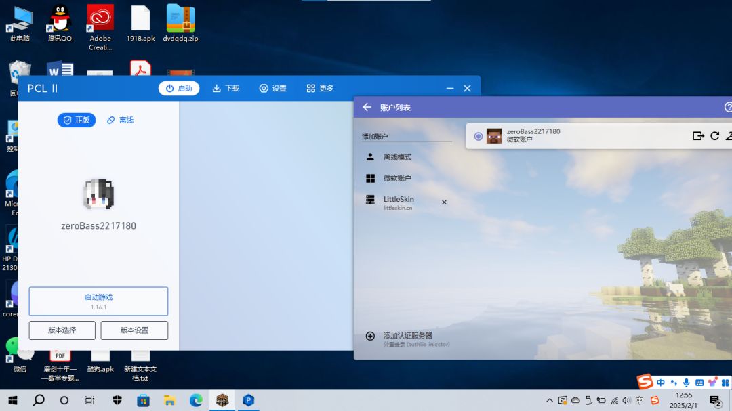732x411 pixels.
Task: Switch to PCL via its blue taskbar icon
Action: point(248,400)
